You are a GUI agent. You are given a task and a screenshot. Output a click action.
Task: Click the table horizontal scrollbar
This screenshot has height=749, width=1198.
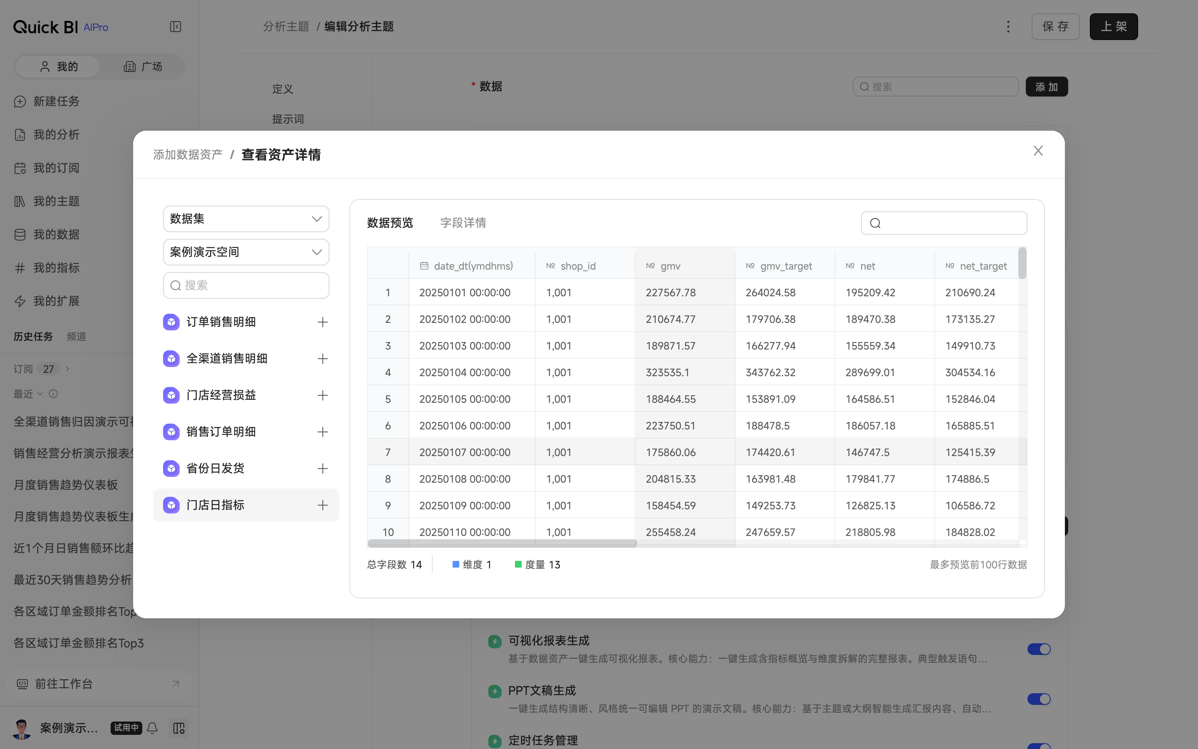502,543
